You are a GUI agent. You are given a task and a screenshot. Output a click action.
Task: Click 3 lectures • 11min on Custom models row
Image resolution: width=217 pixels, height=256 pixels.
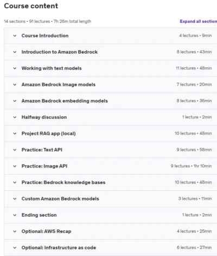pyautogui.click(x=195, y=199)
